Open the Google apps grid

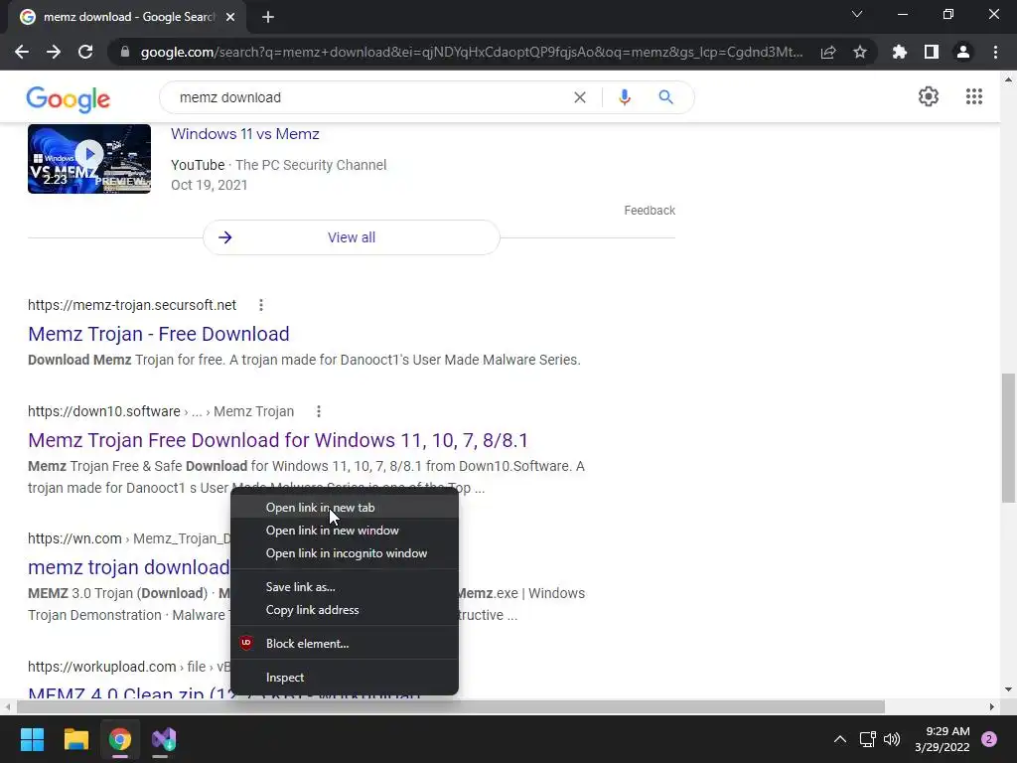[x=973, y=96]
